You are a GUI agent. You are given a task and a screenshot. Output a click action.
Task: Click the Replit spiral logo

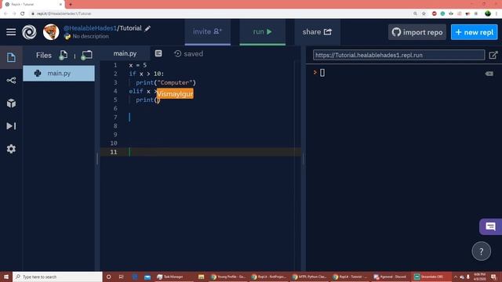click(29, 32)
